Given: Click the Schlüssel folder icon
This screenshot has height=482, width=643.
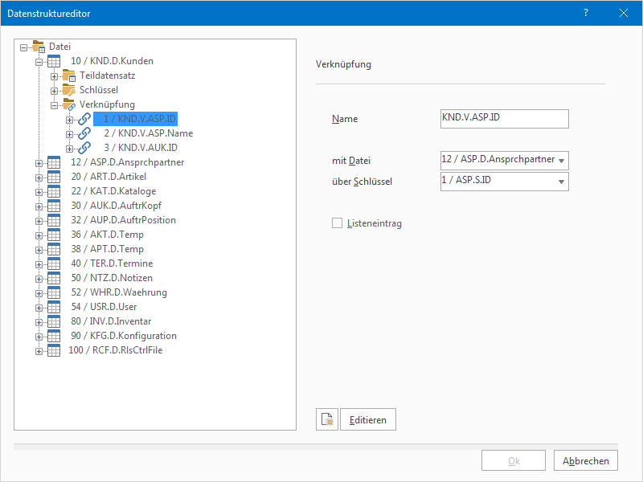Looking at the screenshot, I should tap(69, 90).
